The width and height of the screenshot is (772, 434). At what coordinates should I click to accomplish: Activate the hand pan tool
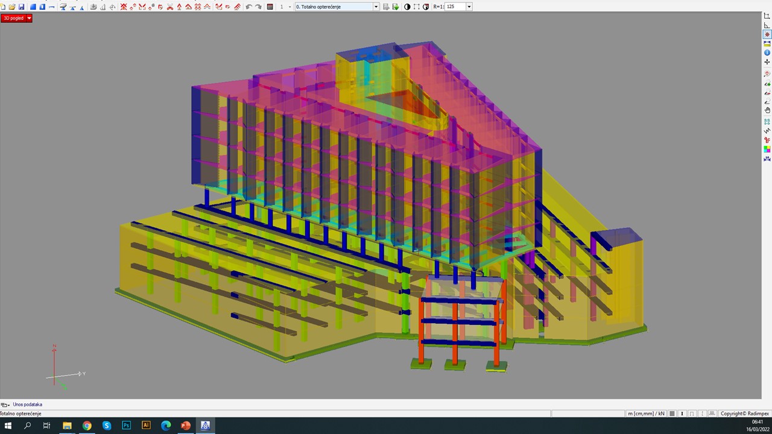click(767, 110)
